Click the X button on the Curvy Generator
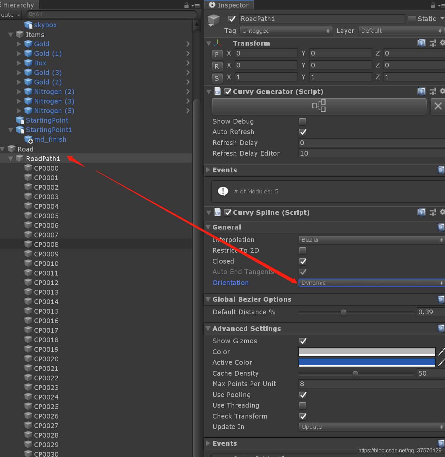 438,106
